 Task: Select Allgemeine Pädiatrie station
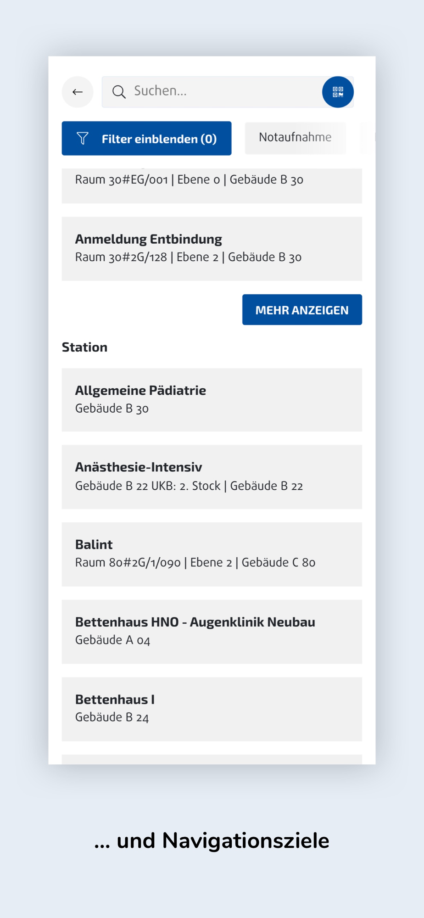point(212,399)
